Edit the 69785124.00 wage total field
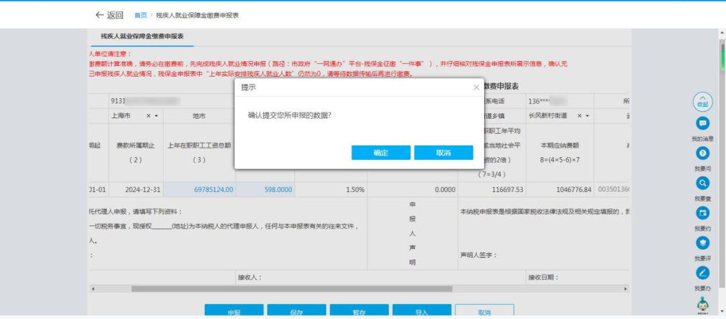Image resolution: width=726 pixels, height=319 pixels. [x=200, y=189]
